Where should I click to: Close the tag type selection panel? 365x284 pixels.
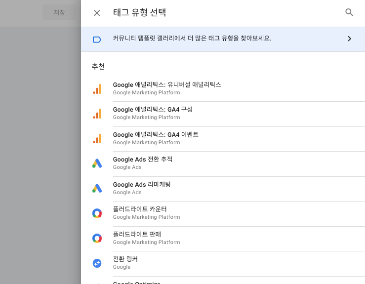[97, 13]
